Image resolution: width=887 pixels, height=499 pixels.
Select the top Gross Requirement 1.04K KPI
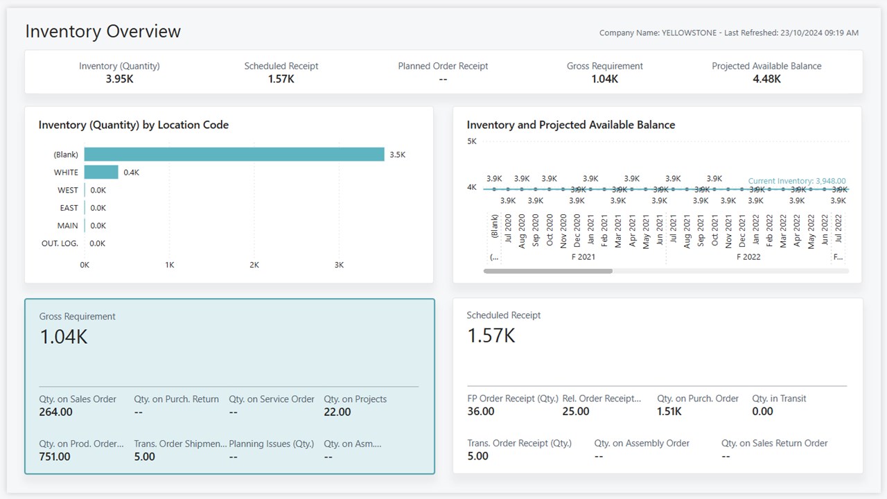pos(604,72)
